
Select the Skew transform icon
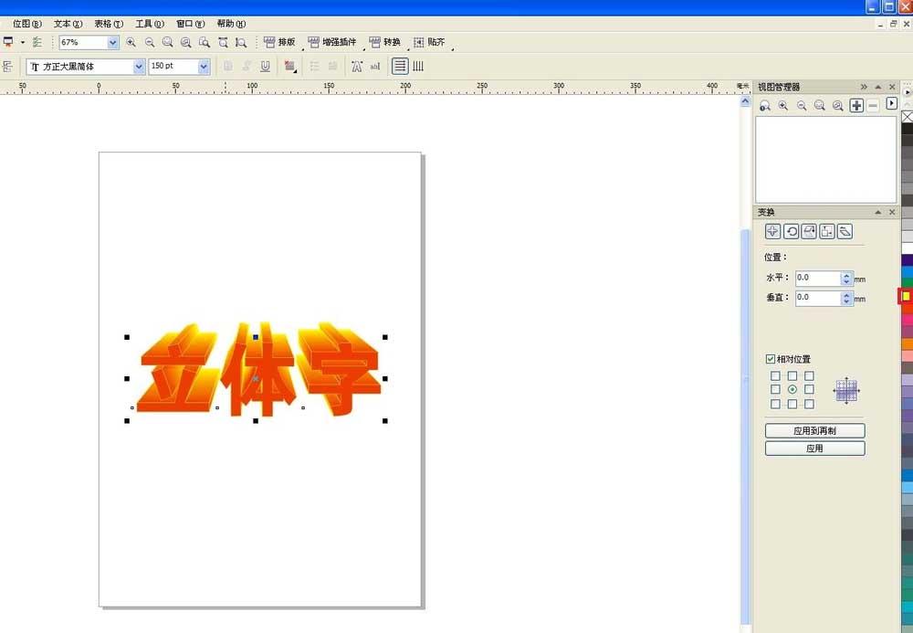click(845, 231)
